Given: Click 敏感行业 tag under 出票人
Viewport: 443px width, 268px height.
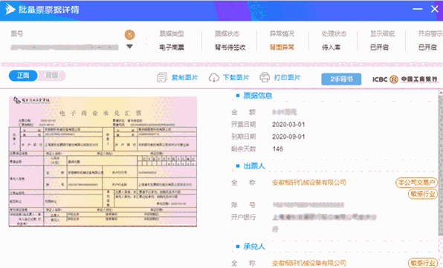Looking at the screenshot, I should [422, 194].
